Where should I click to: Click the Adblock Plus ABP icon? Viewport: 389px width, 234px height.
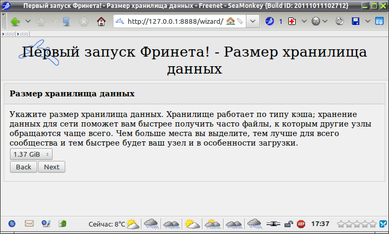[x=301, y=224]
